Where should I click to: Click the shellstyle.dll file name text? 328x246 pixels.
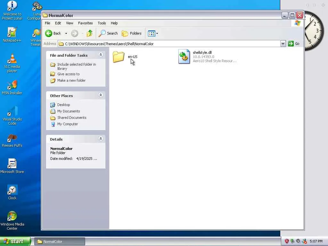[202, 53]
